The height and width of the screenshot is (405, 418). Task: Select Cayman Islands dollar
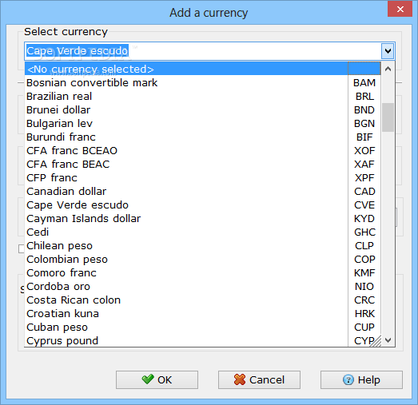[202, 219]
